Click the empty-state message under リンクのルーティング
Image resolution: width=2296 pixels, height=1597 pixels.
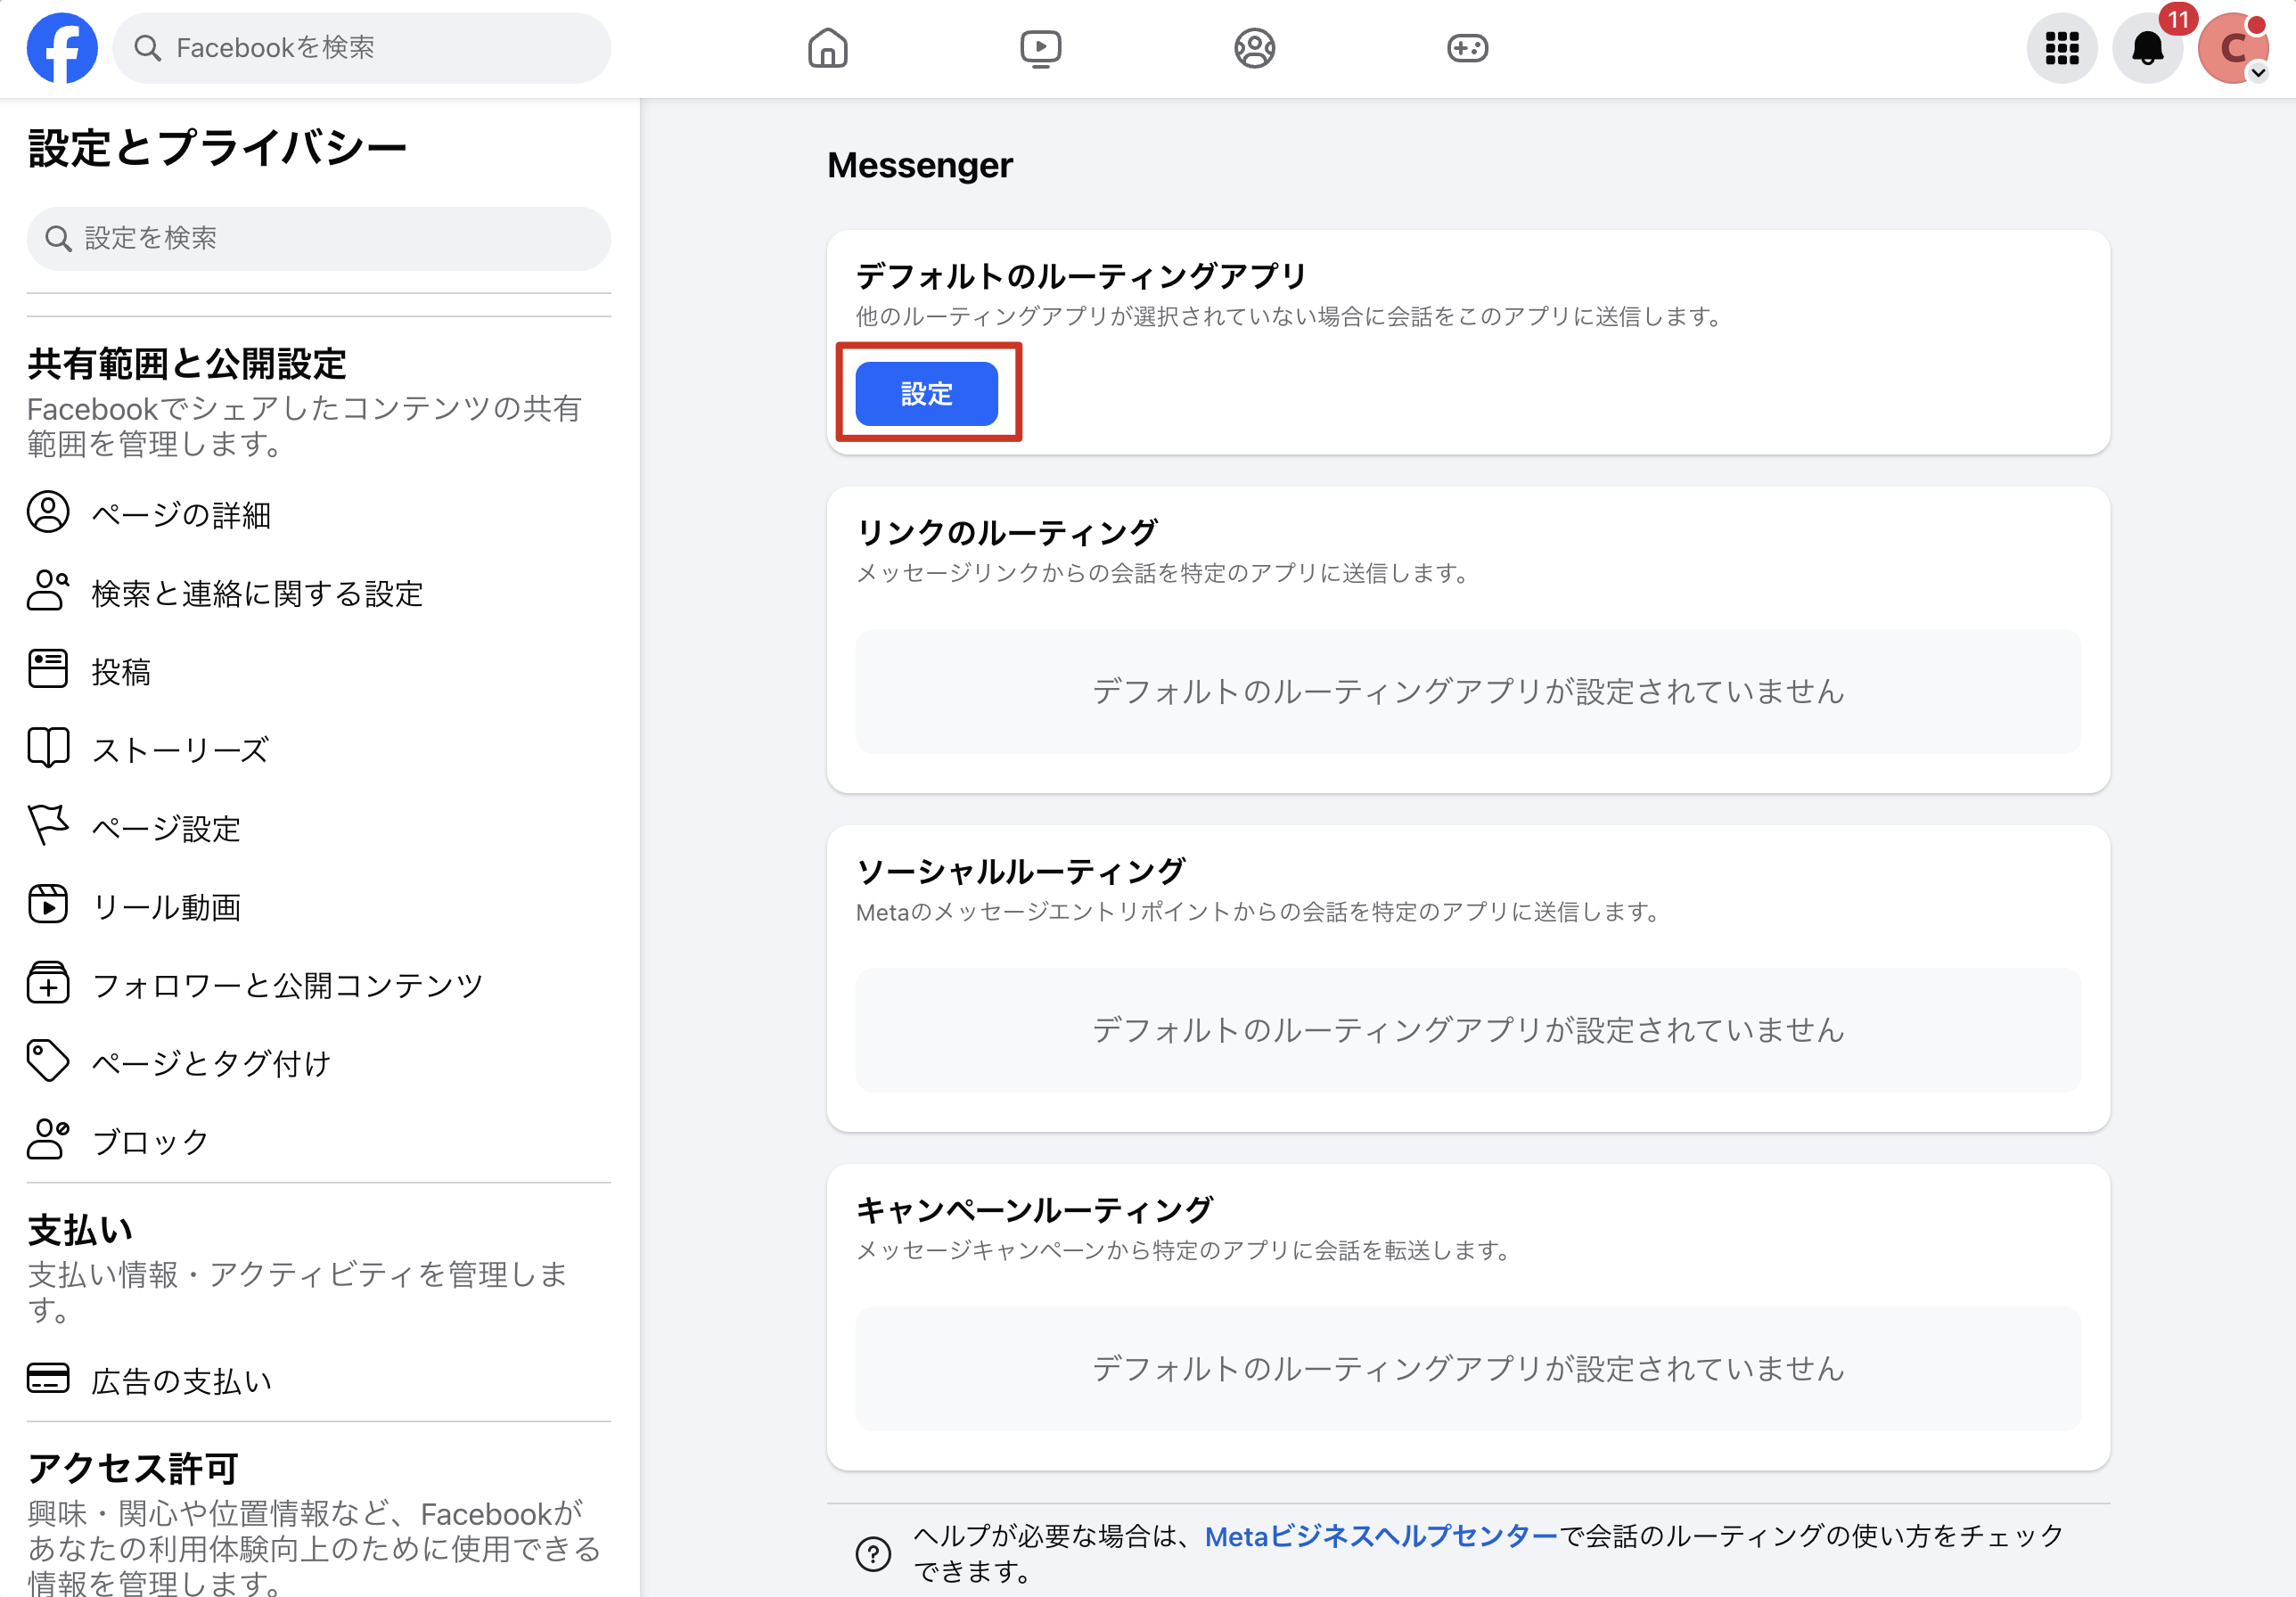(x=1467, y=691)
